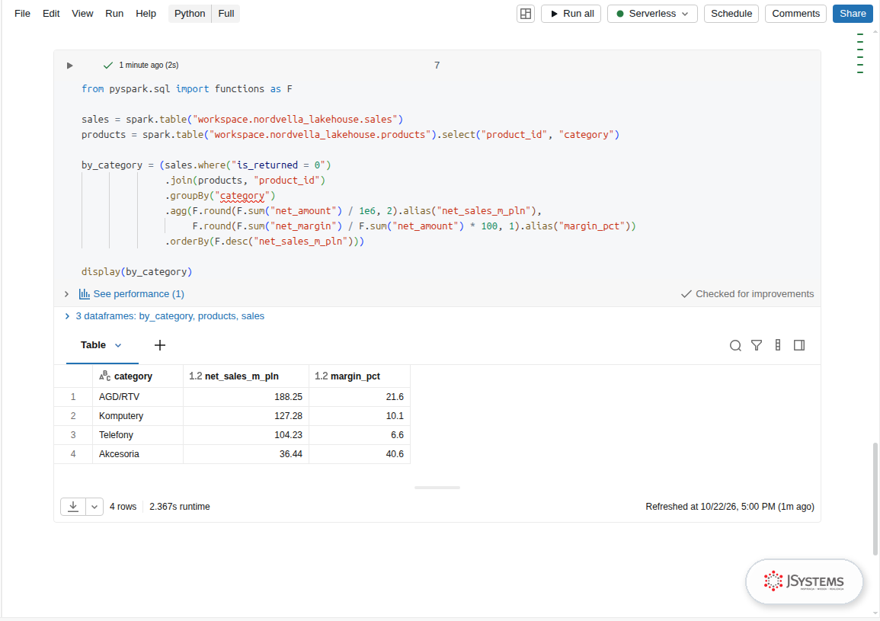Viewport: 880px width, 621px height.
Task: Select the 6.6 margin value
Action: [359, 435]
